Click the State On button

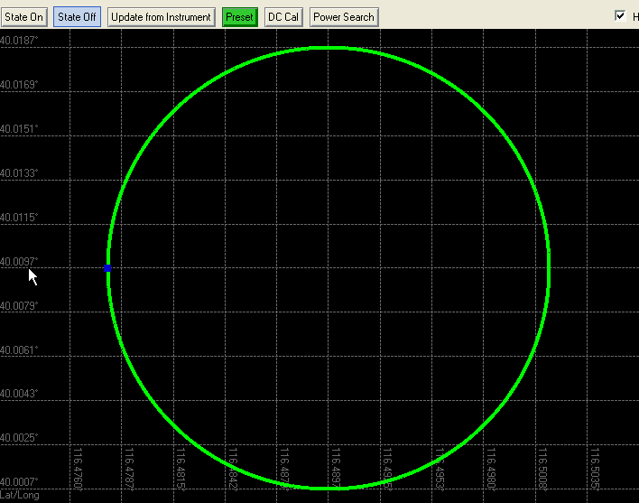[23, 17]
